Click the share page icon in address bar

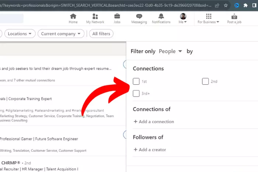point(217,6)
